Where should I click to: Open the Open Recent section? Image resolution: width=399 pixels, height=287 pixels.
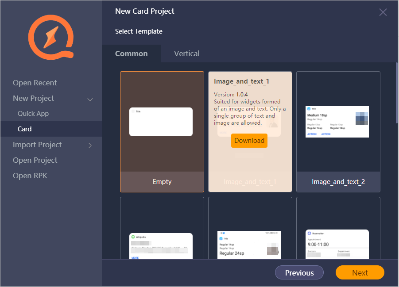coord(35,83)
